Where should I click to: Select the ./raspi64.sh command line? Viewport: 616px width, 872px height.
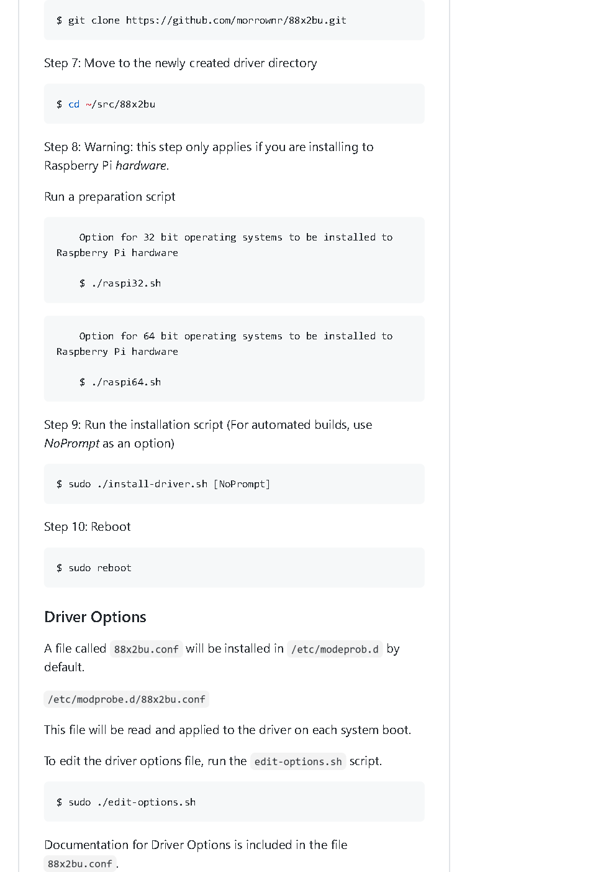pyautogui.click(x=120, y=382)
